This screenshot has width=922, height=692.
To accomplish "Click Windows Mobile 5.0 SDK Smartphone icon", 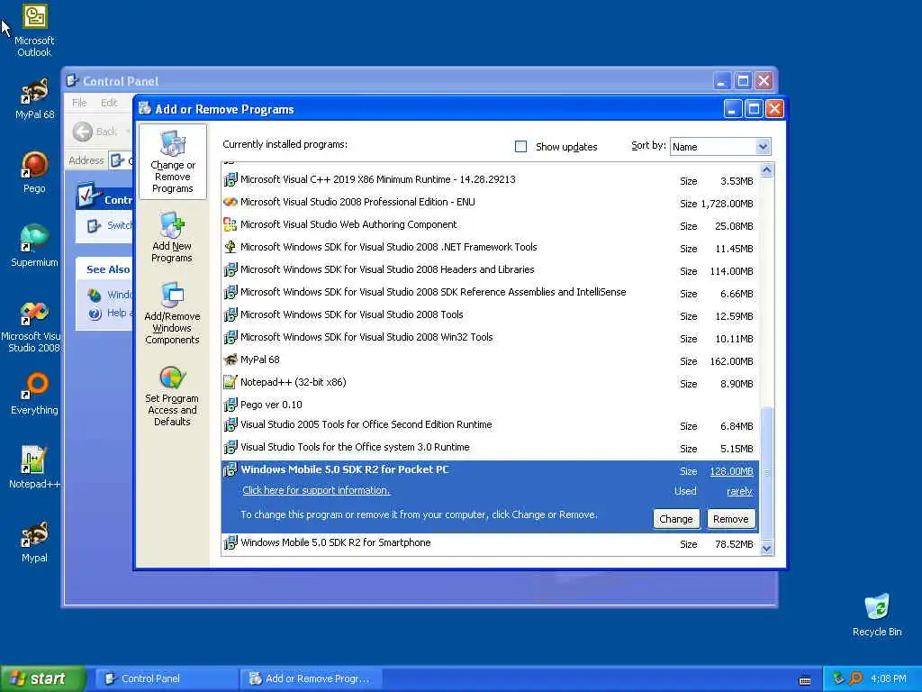I will 230,542.
